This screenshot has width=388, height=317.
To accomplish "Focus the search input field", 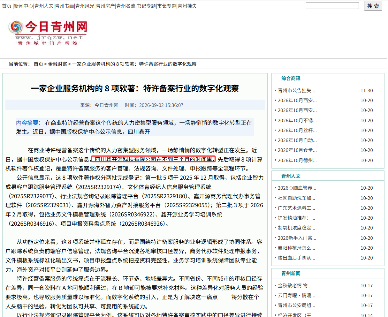I will 332,5.
